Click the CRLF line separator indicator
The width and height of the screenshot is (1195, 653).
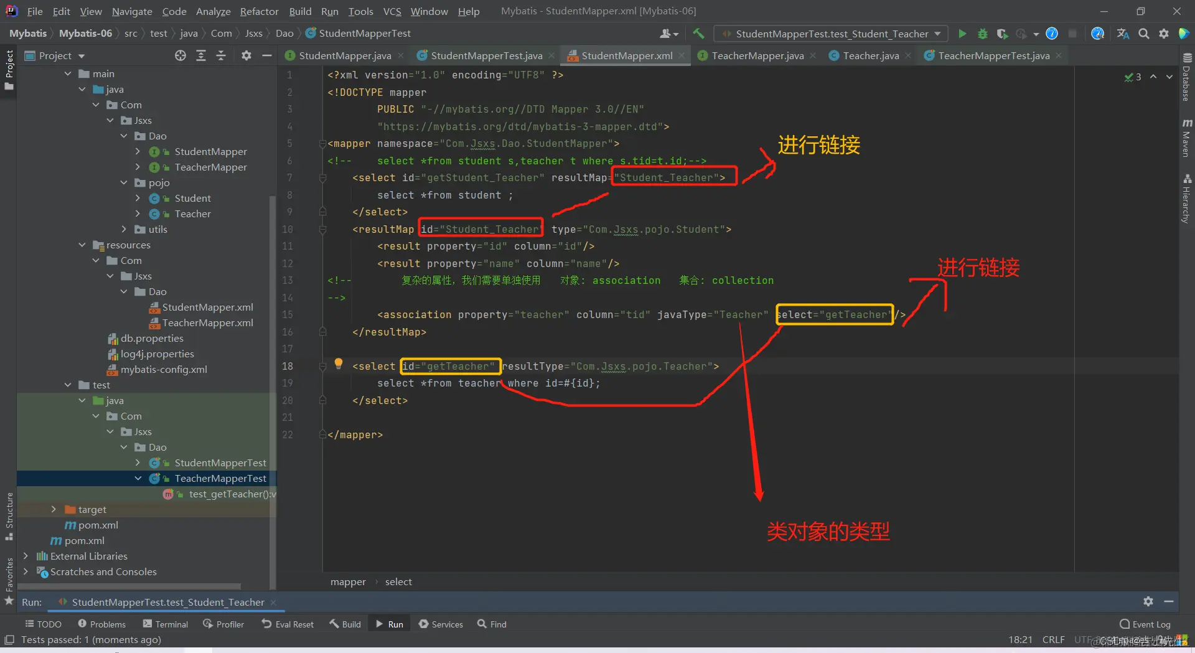(1053, 639)
